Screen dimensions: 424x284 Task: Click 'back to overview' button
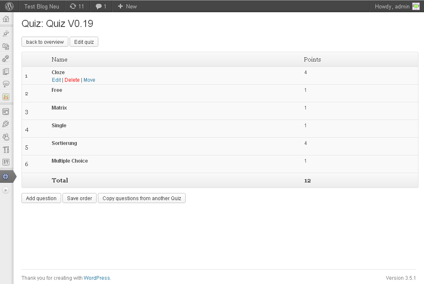point(45,42)
